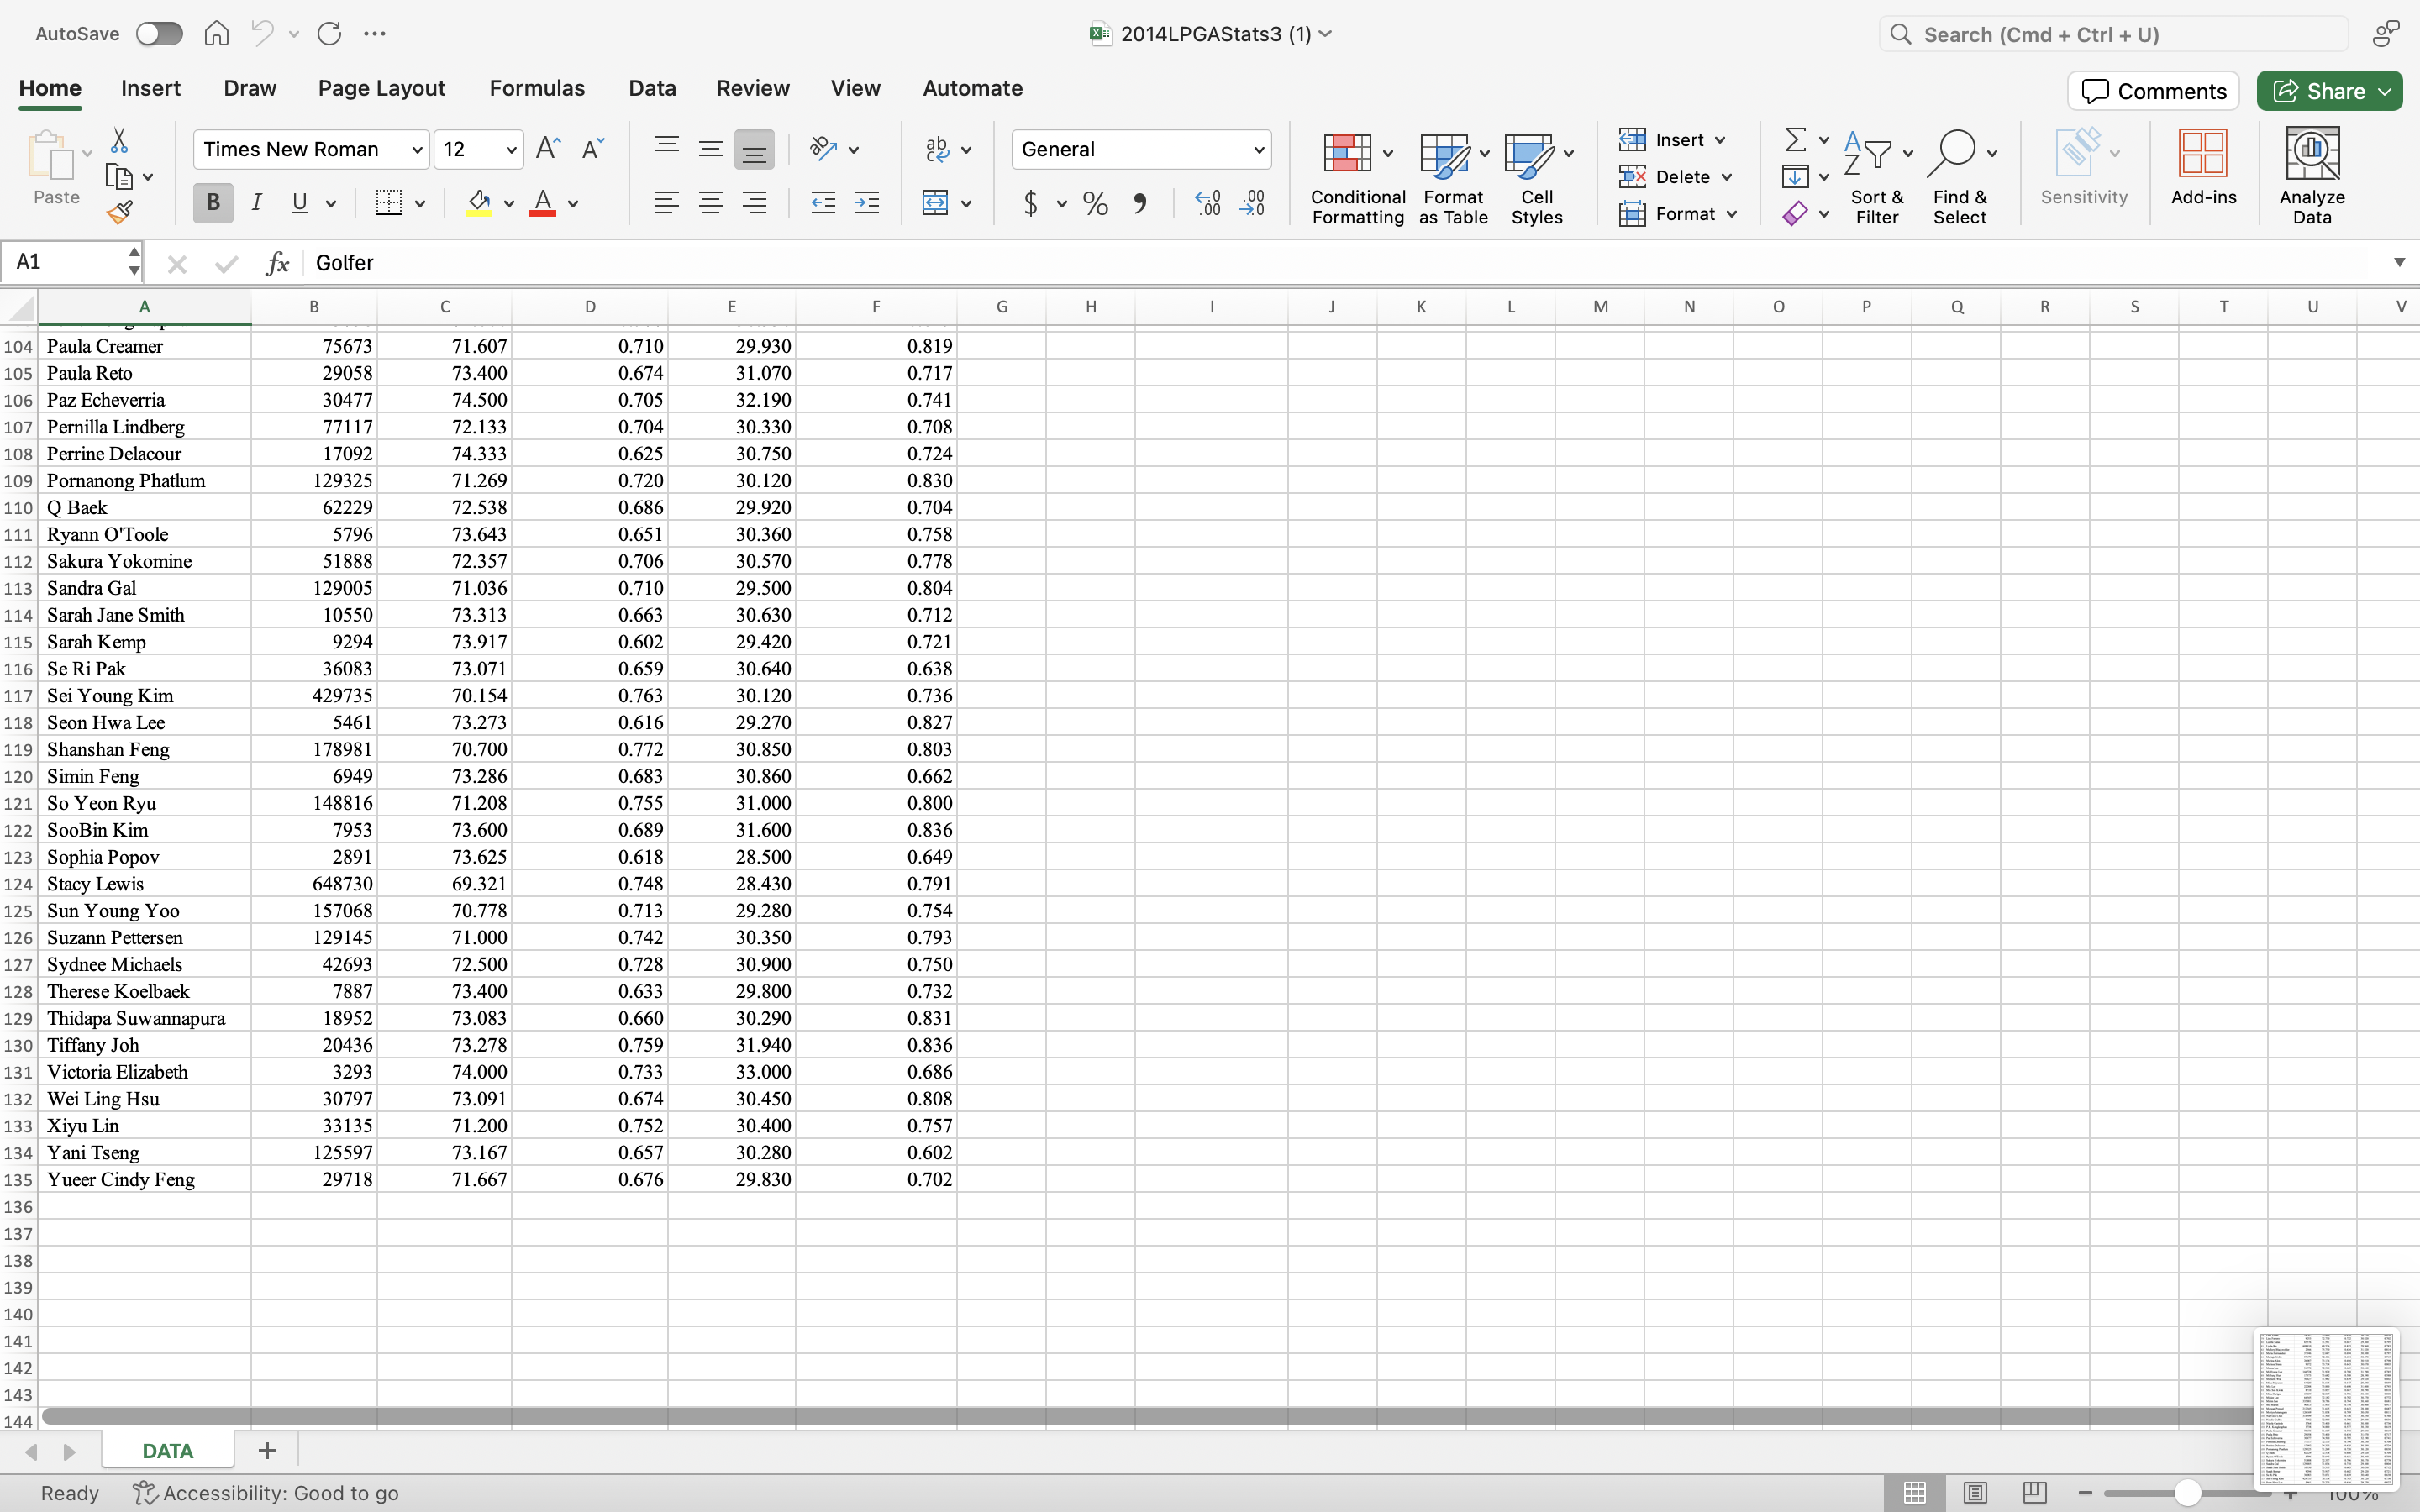Switch to Page Layout view in status bar
Screen dimensions: 2420x1512
tap(1975, 1493)
